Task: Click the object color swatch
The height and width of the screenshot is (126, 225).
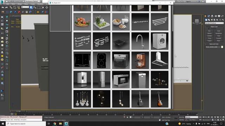Action: click(222, 47)
